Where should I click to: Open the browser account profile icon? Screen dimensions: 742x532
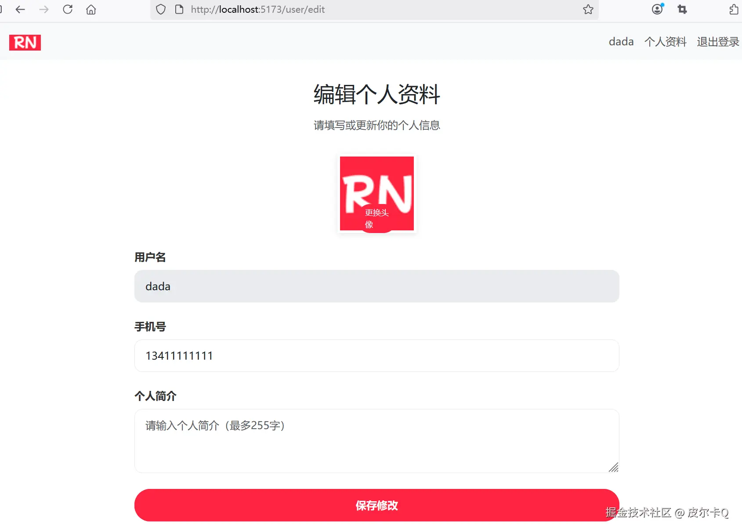pyautogui.click(x=657, y=9)
